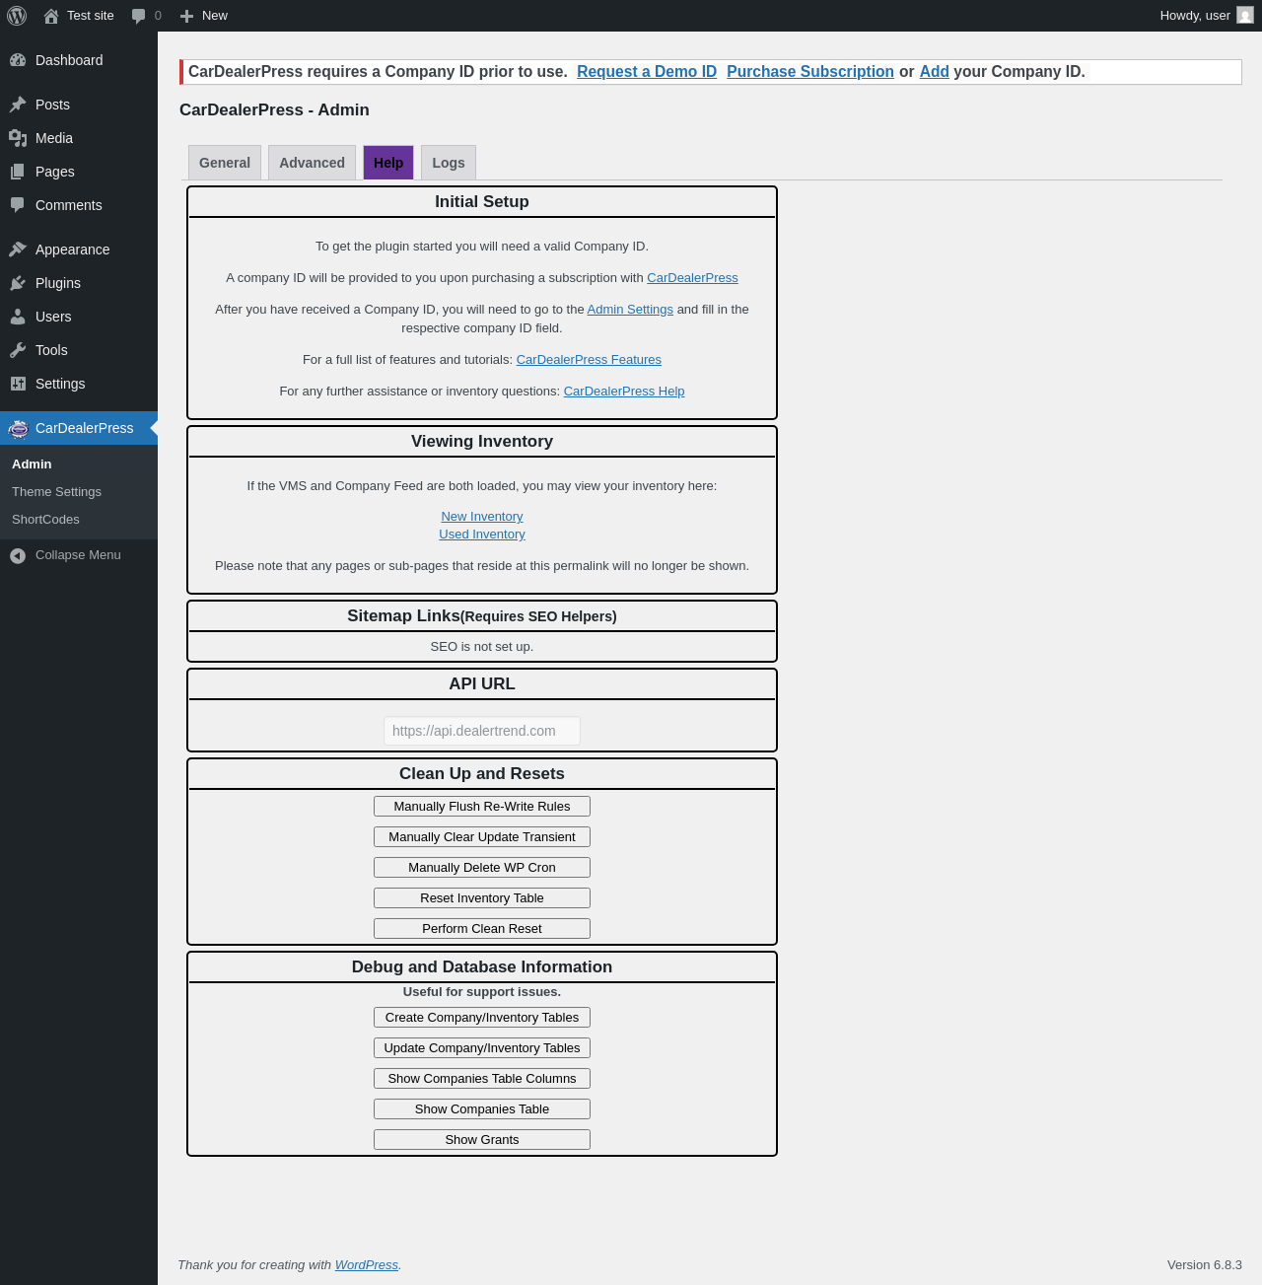Open Plugins menu
Image resolution: width=1262 pixels, height=1285 pixels.
click(x=79, y=283)
